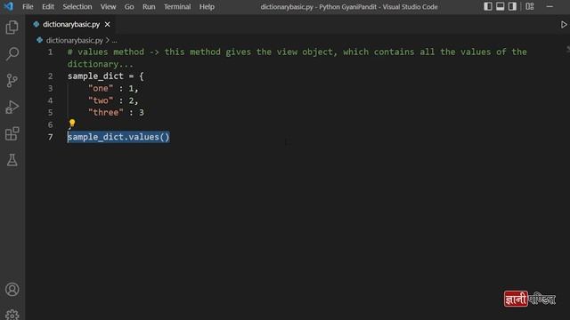The height and width of the screenshot is (320, 570).
Task: Click the selected sample_dict.values() code
Action: click(x=118, y=137)
